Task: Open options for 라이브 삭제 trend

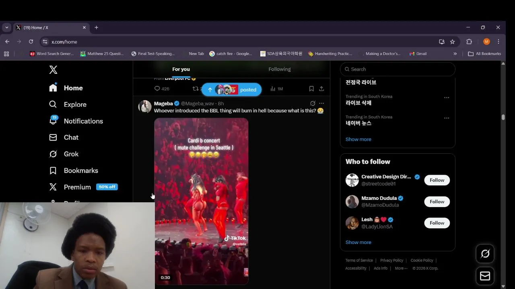Action: tap(447, 98)
